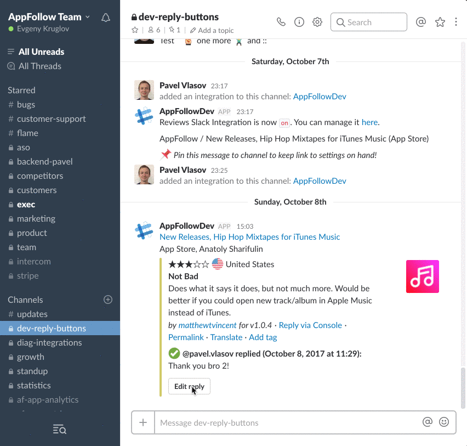Open All Threads in sidebar
Screen dimensions: 467x446
click(39, 66)
